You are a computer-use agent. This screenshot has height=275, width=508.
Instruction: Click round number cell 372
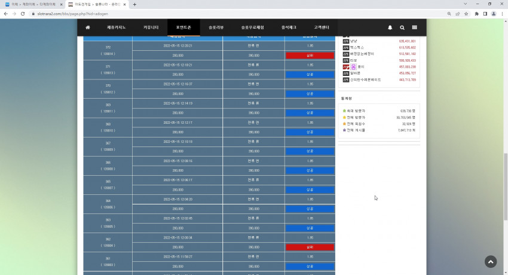pos(108,51)
